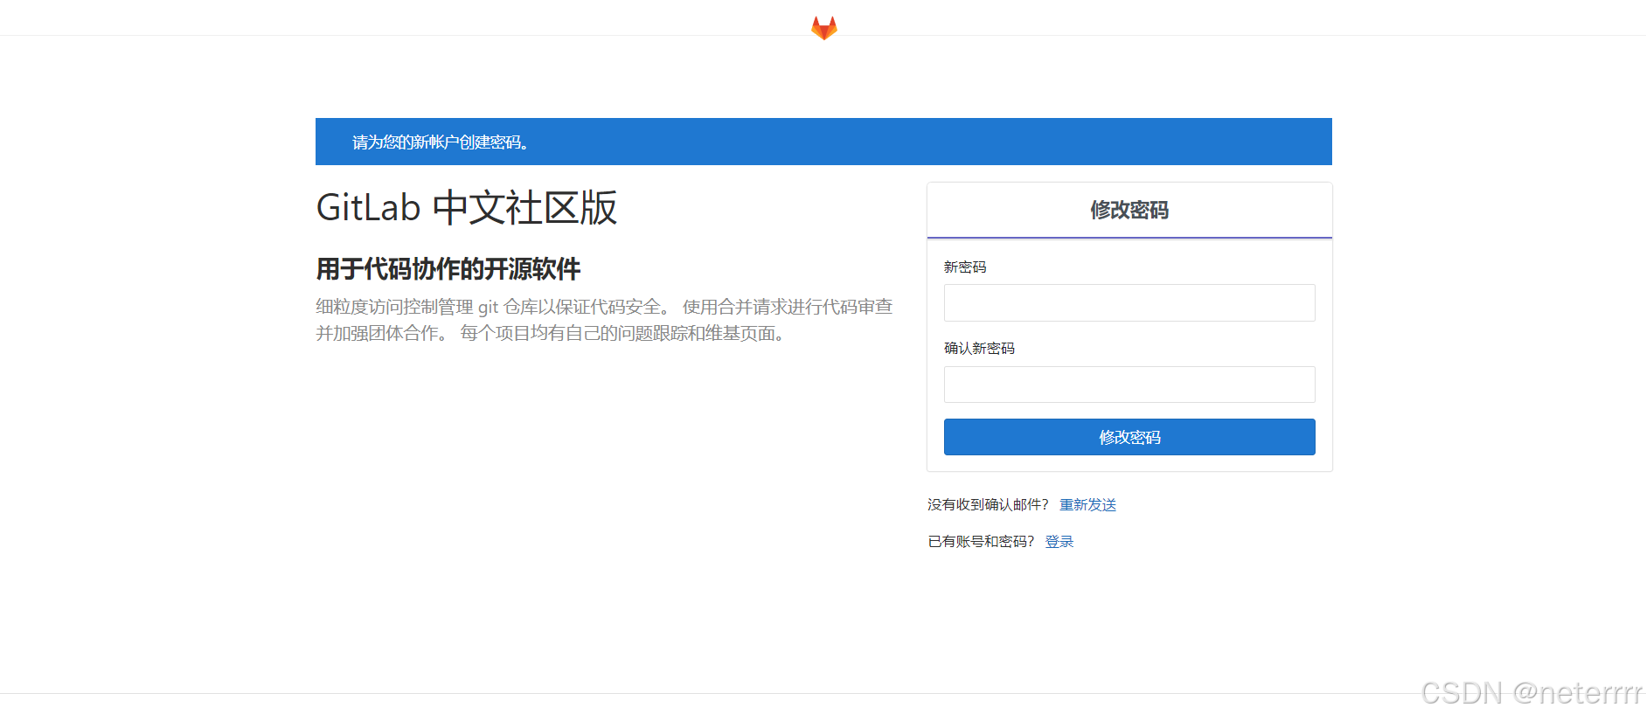The image size is (1646, 721).
Task: Click the 已有账号和密码? text
Action: 981,542
